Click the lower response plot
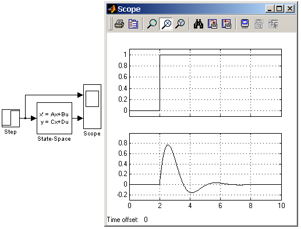The width and height of the screenshot is (301, 229). [206, 167]
